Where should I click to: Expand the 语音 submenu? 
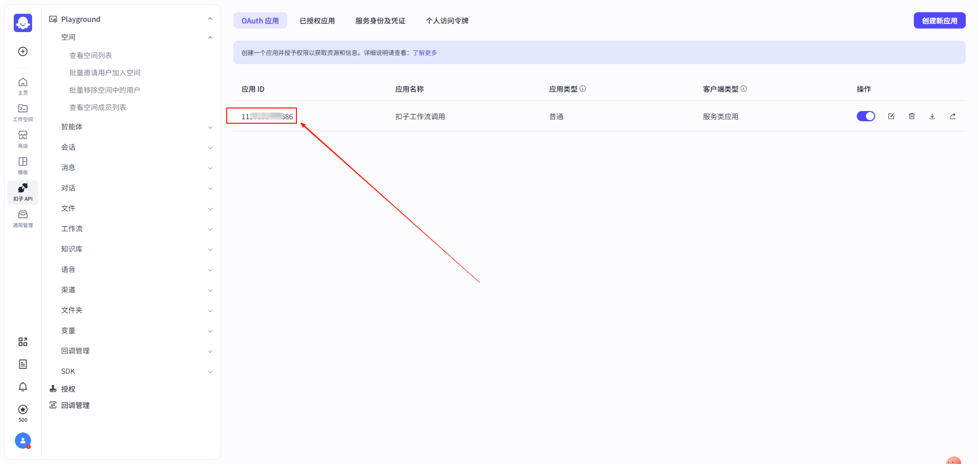point(210,270)
